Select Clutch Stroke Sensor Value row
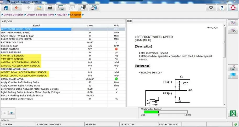Image resolution: width=239 pixels, height=127 pixels. tap(63, 99)
